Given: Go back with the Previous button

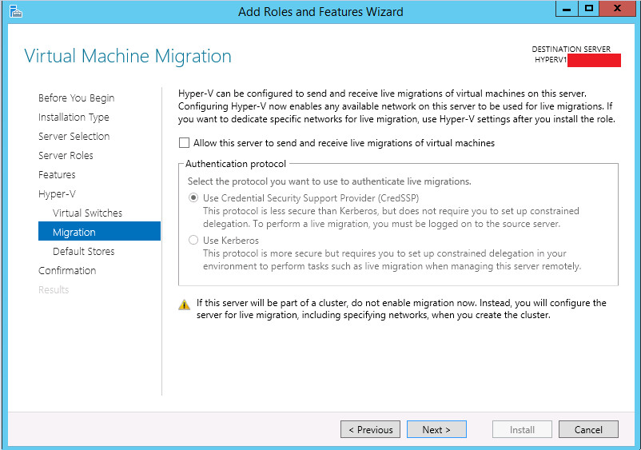Looking at the screenshot, I should click(370, 429).
